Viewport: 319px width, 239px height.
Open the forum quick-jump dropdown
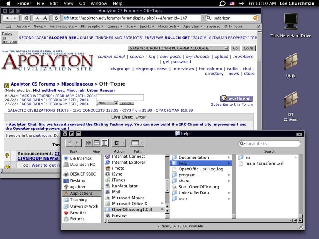(x=179, y=48)
